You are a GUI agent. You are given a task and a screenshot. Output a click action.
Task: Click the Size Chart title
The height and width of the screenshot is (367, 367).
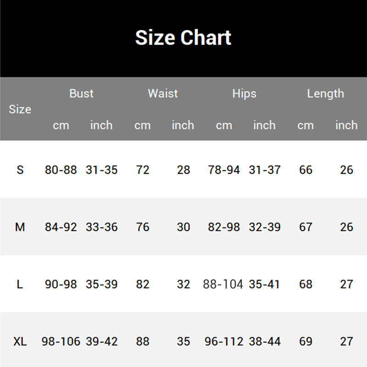[183, 38]
